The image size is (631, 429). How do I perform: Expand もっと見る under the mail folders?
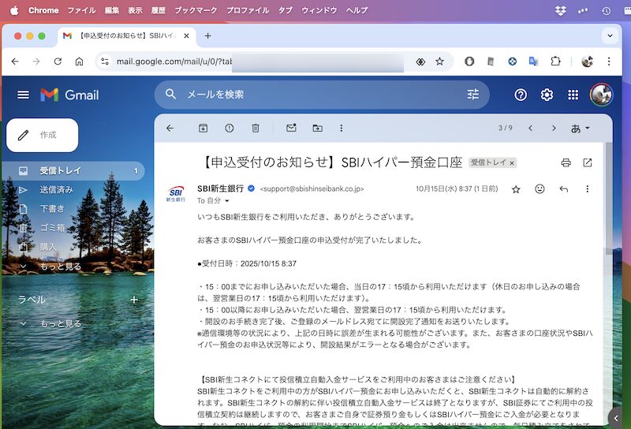[x=60, y=267]
